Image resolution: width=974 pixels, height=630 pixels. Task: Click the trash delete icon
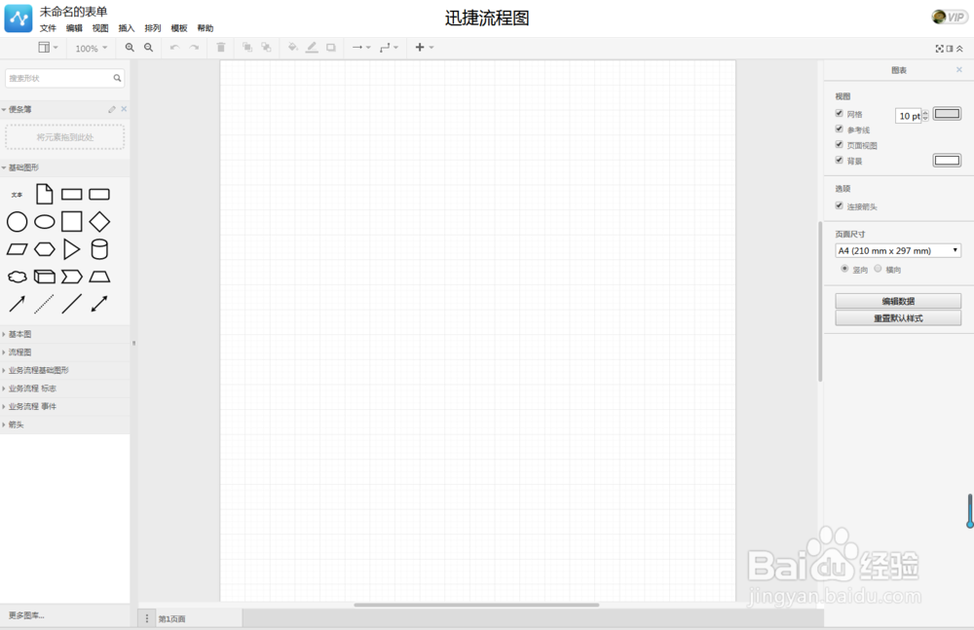pyautogui.click(x=220, y=47)
